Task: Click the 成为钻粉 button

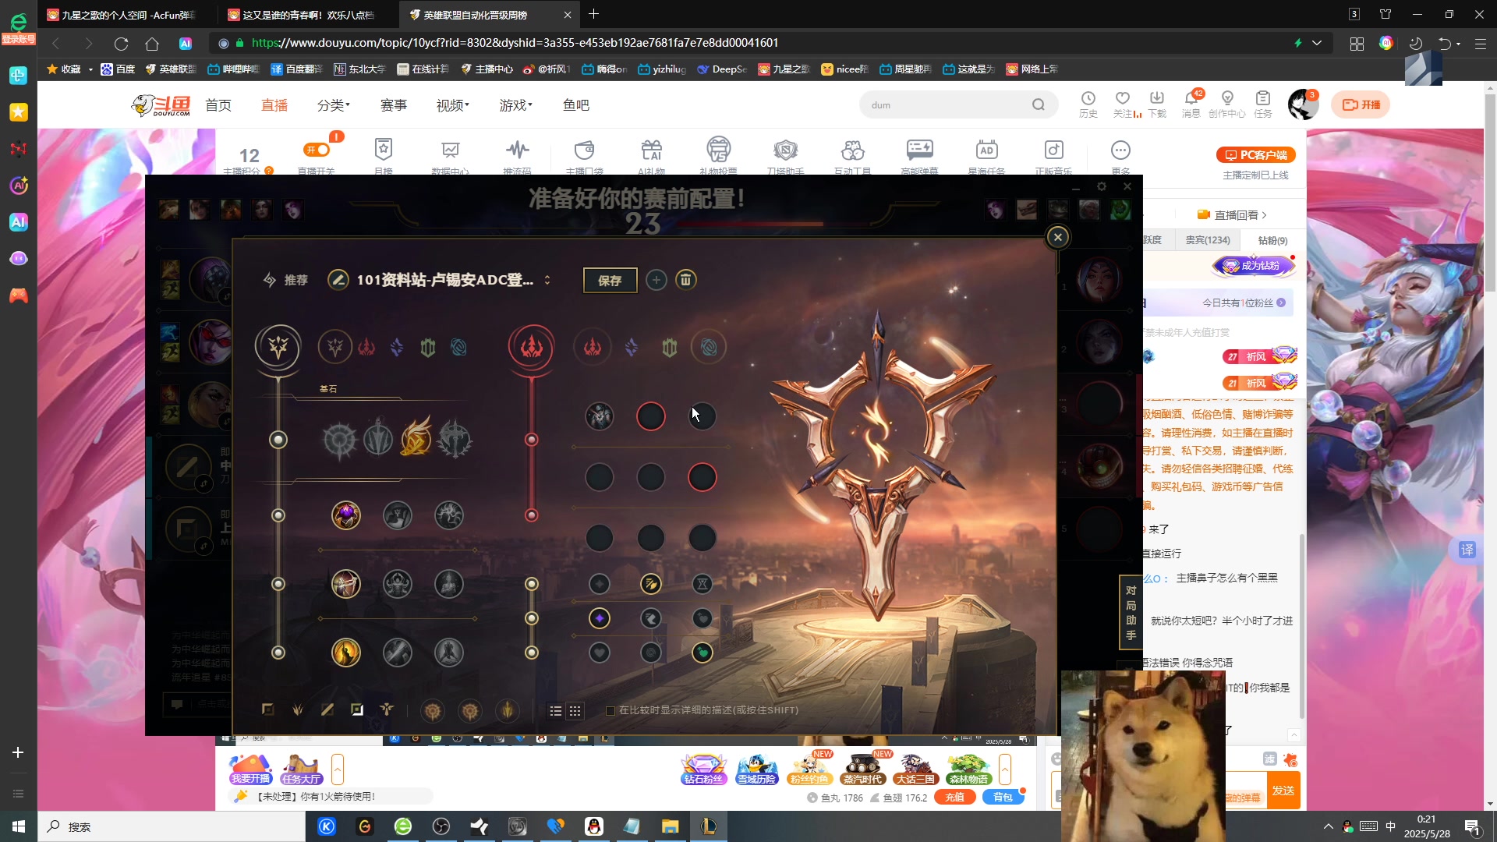Action: coord(1254,266)
